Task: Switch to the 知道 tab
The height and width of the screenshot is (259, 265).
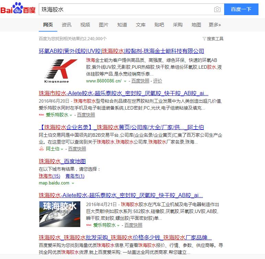Action: point(122,25)
